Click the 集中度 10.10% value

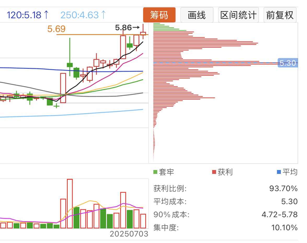(284, 228)
